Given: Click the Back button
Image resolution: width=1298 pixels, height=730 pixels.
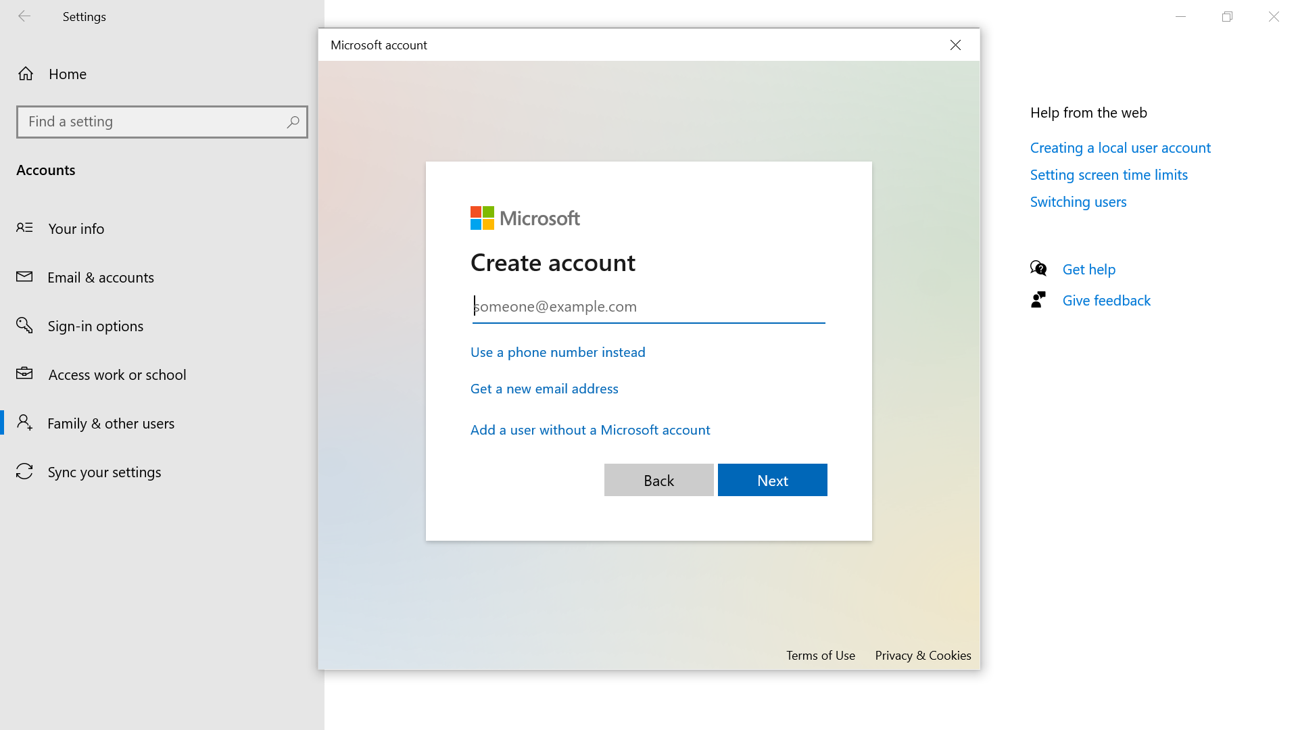Looking at the screenshot, I should (659, 480).
